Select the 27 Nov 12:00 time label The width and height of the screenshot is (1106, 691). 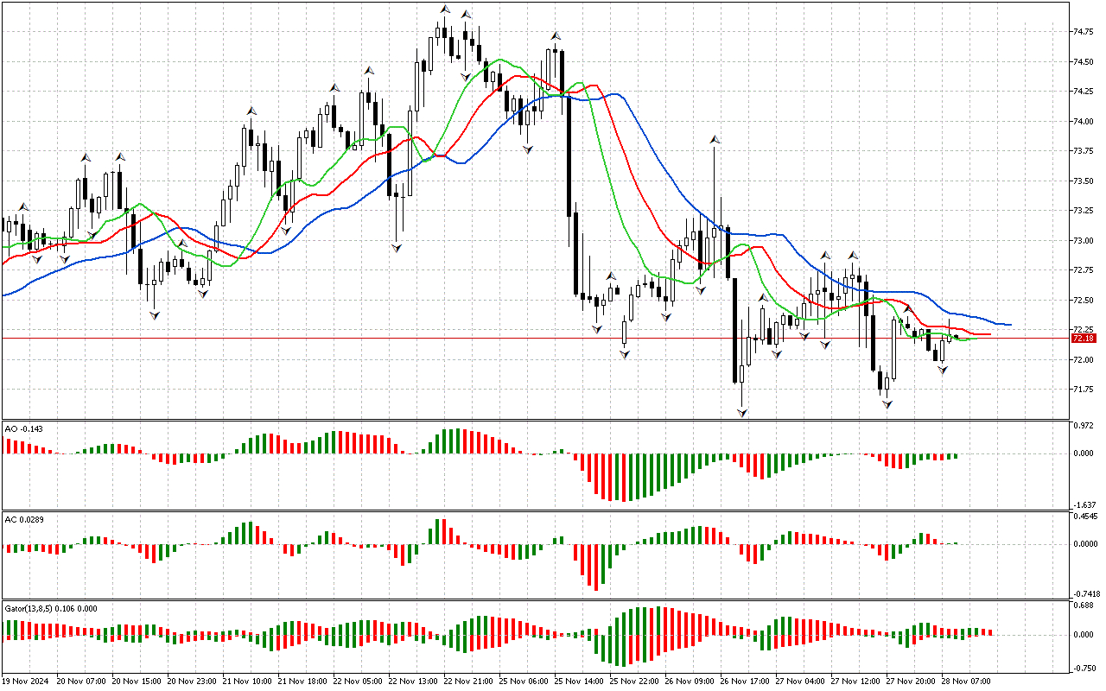855,681
